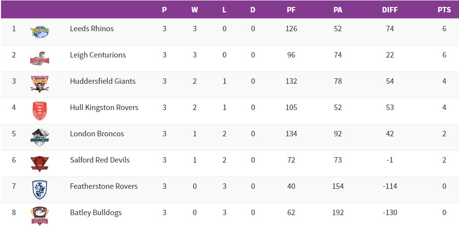Screen dimensions: 459x228
Task: Click the Hull Kingston Rovers logo
Action: coord(39,110)
